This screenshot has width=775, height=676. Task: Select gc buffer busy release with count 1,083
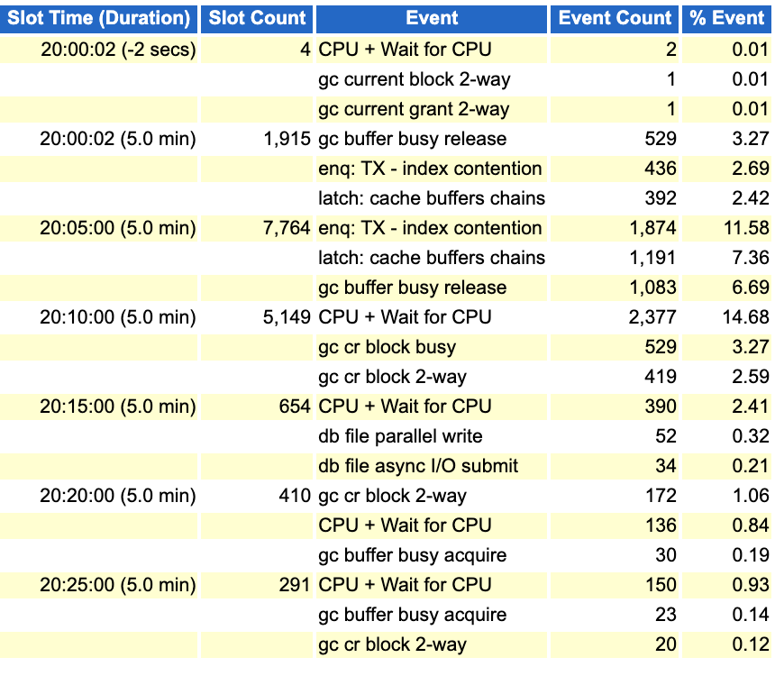coord(412,288)
